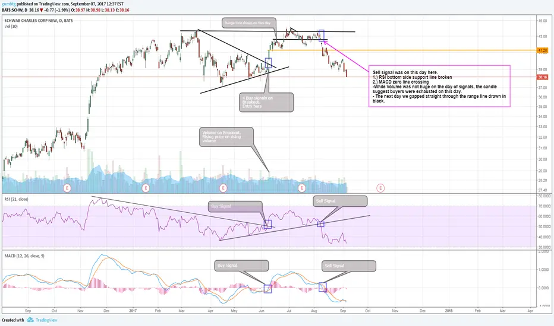Image resolution: width=554 pixels, height=326 pixels.
Task: Select the MACD pane Buy Signal callout
Action: coord(242,266)
